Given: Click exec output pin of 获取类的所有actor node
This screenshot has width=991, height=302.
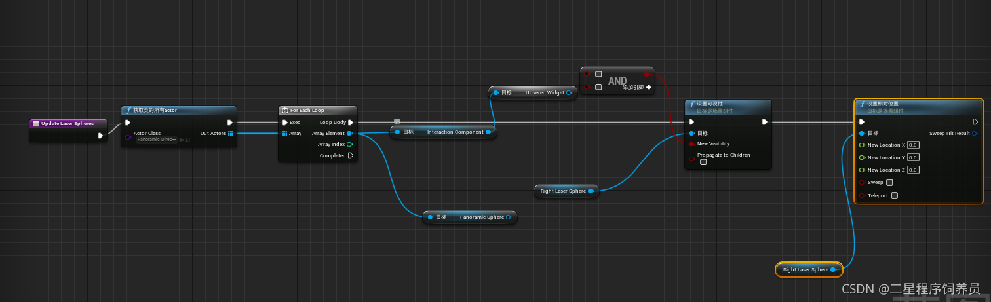Looking at the screenshot, I should tap(230, 122).
